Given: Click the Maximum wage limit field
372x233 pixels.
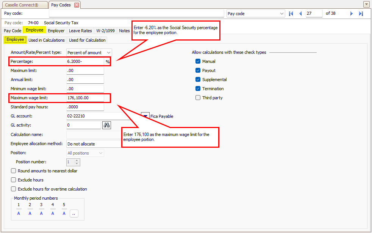Looking at the screenshot, I should 85,98.
